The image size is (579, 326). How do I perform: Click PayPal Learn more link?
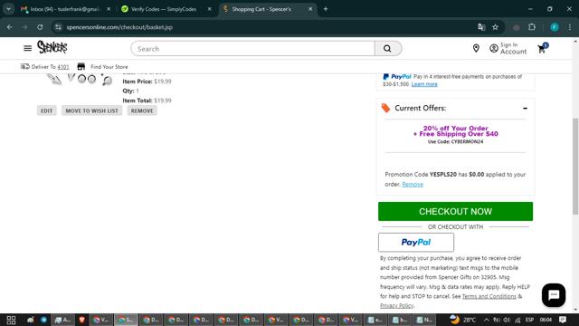click(424, 84)
